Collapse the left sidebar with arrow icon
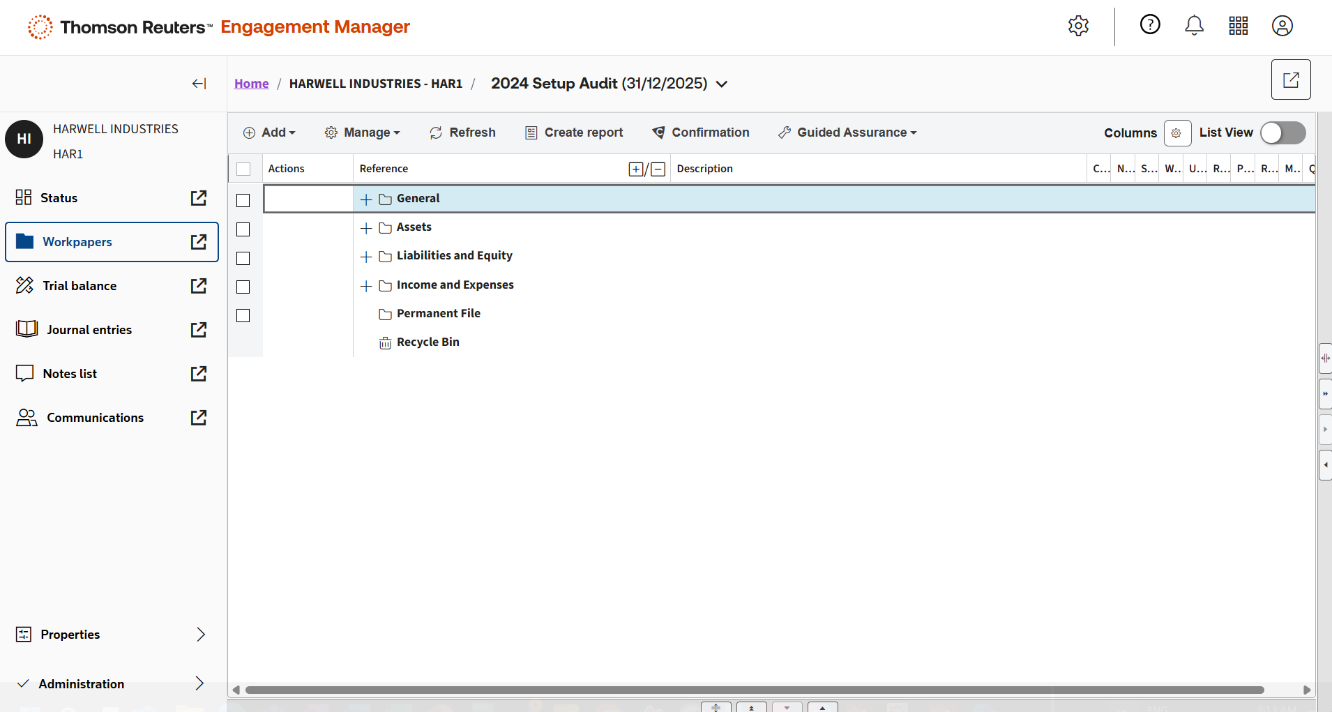 coord(199,84)
